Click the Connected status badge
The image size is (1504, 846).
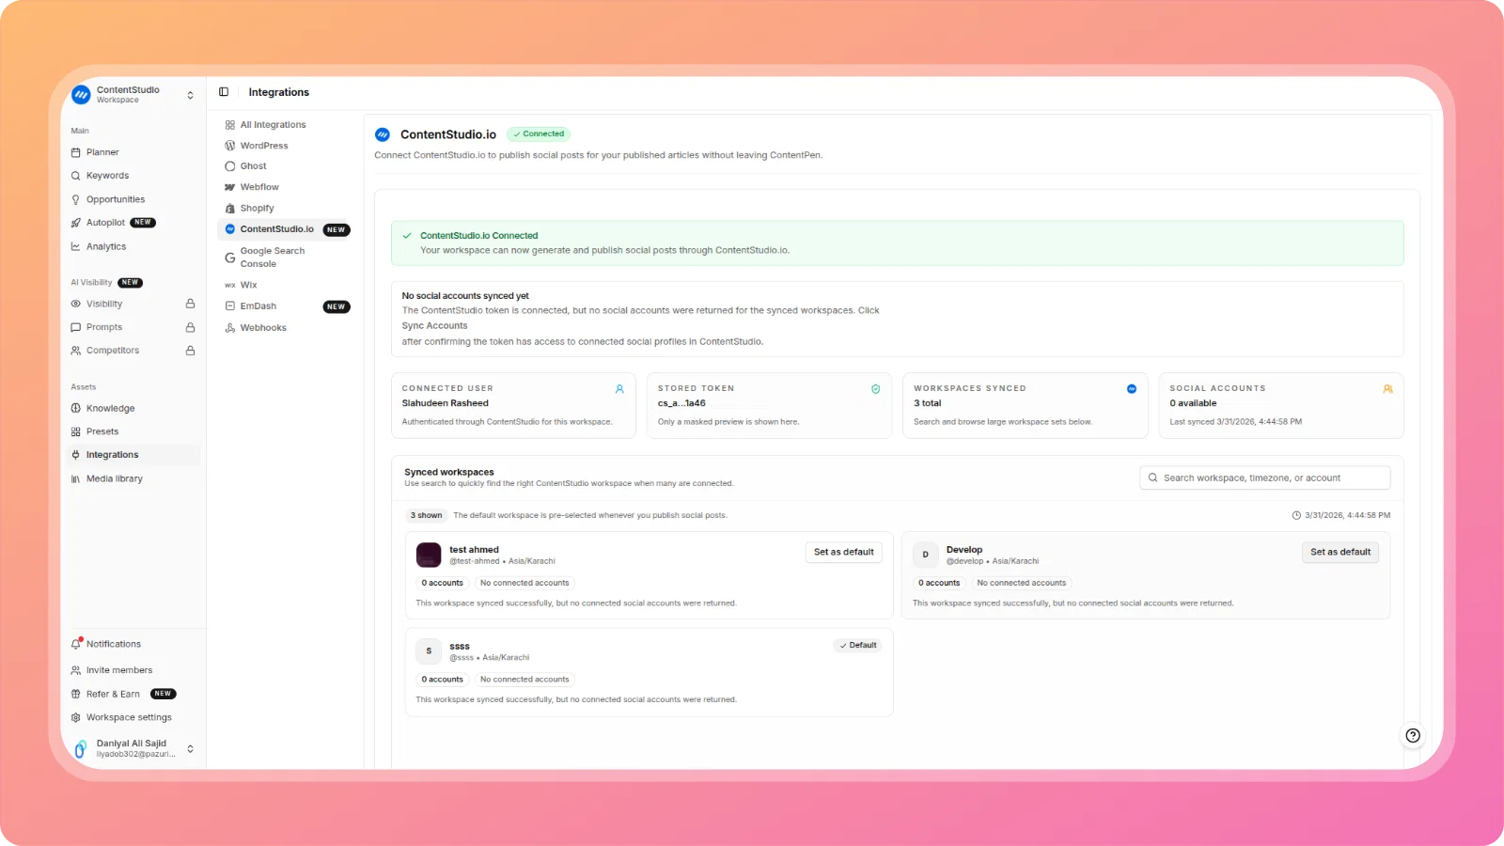539,134
